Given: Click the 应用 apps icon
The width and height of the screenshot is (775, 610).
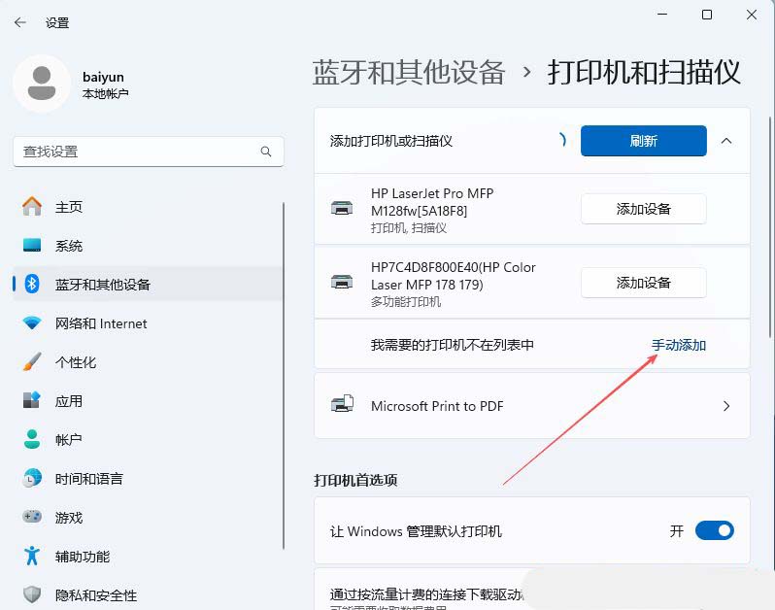Looking at the screenshot, I should tap(32, 400).
